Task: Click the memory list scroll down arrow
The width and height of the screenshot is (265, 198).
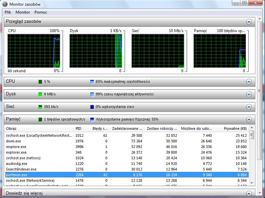Action: (x=252, y=183)
